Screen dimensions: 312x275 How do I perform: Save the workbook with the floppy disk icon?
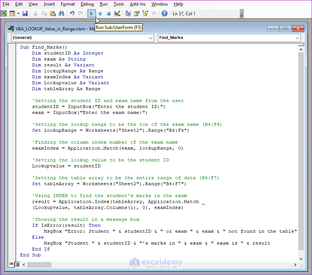click(25, 13)
